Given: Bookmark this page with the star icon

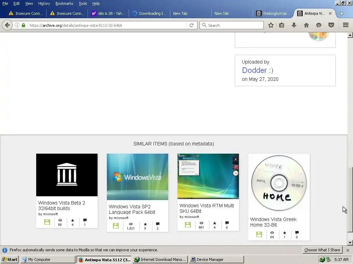Looking at the screenshot, I should (x=271, y=25).
